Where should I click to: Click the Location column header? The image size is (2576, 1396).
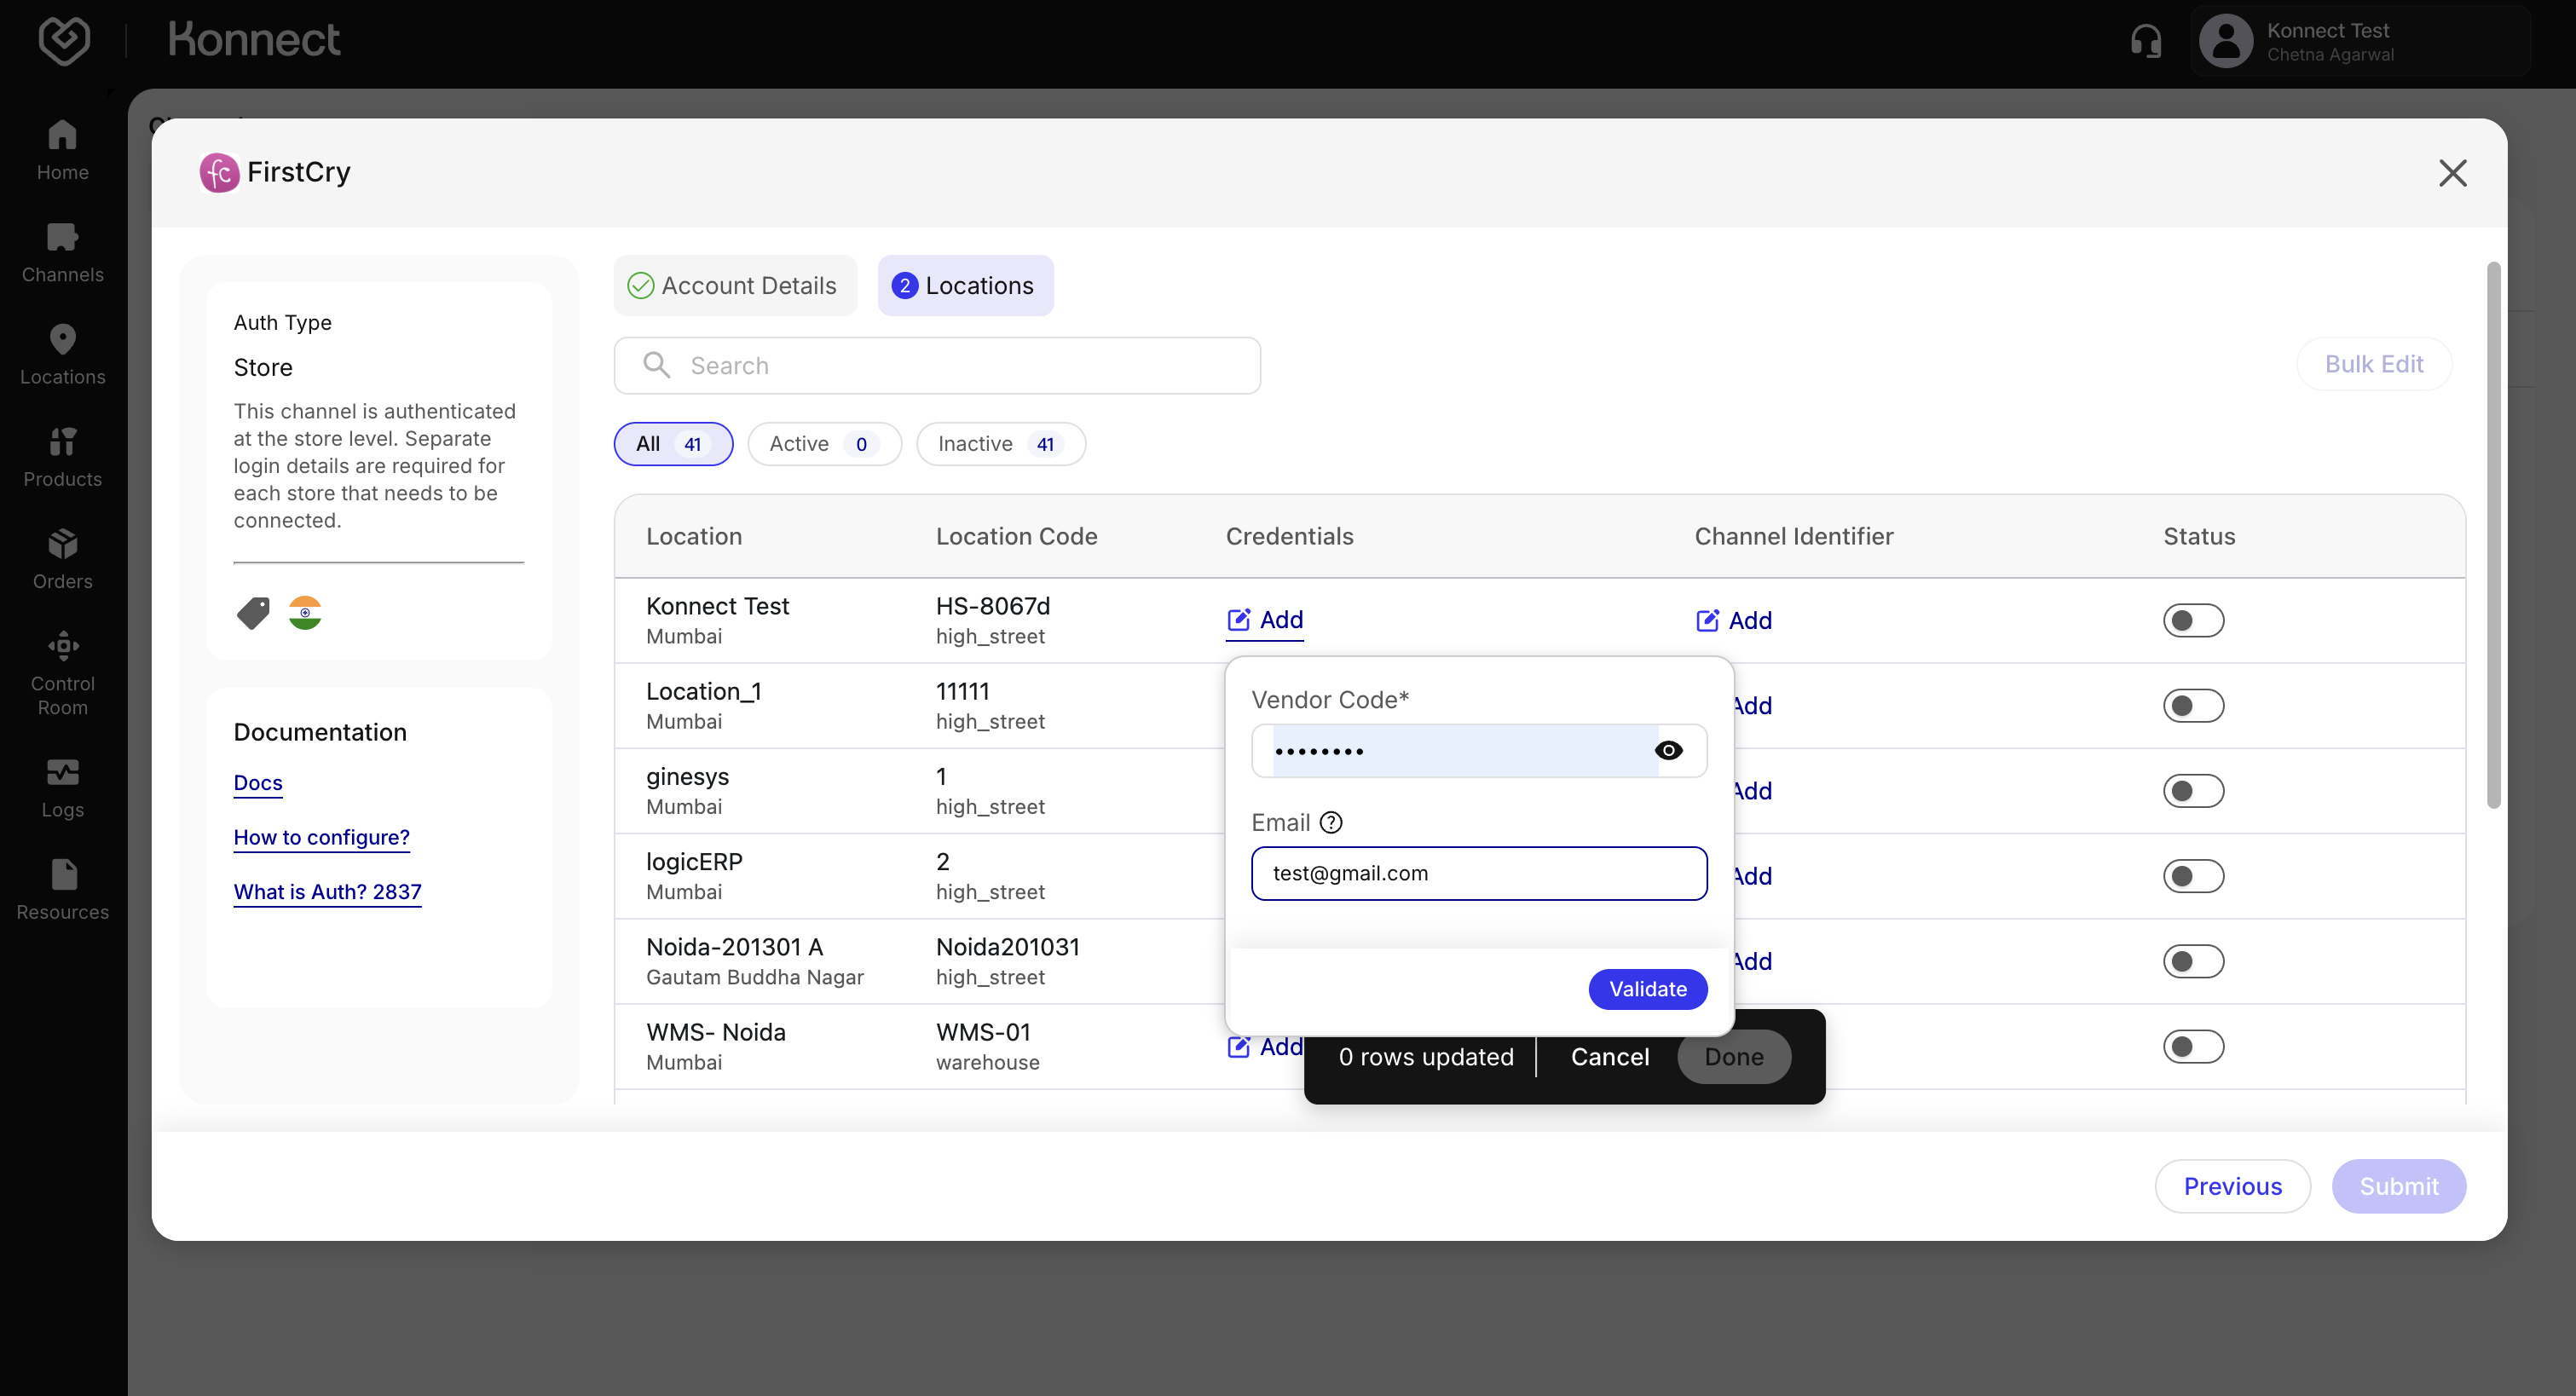[x=694, y=536]
